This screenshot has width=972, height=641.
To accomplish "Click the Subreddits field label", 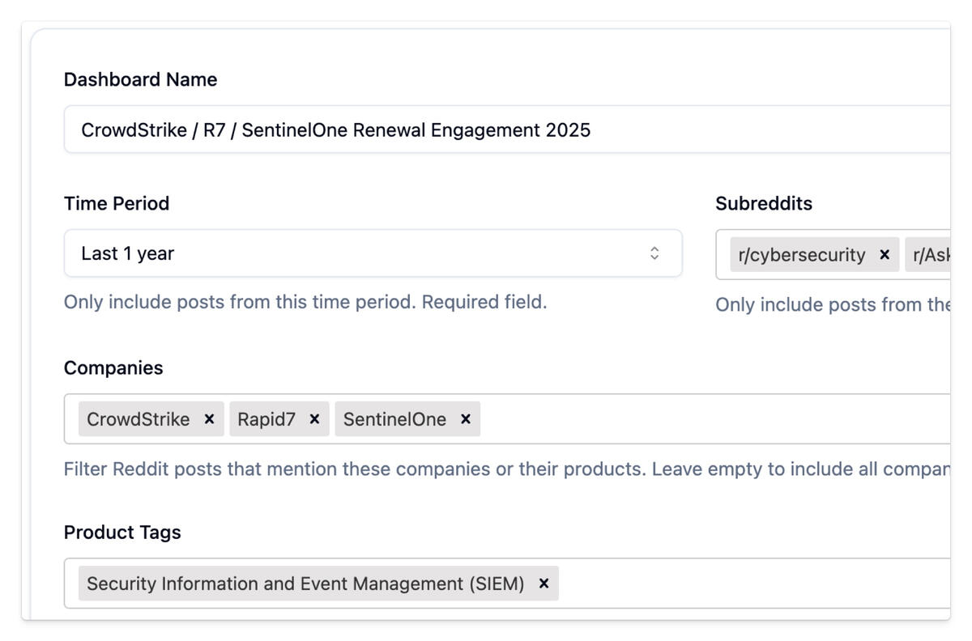I will [763, 203].
